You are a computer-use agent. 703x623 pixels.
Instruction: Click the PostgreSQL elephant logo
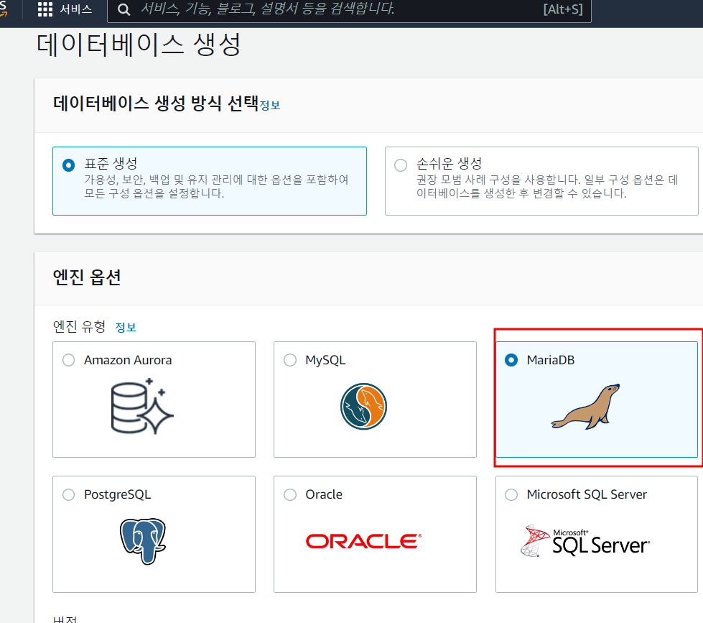pyautogui.click(x=148, y=541)
